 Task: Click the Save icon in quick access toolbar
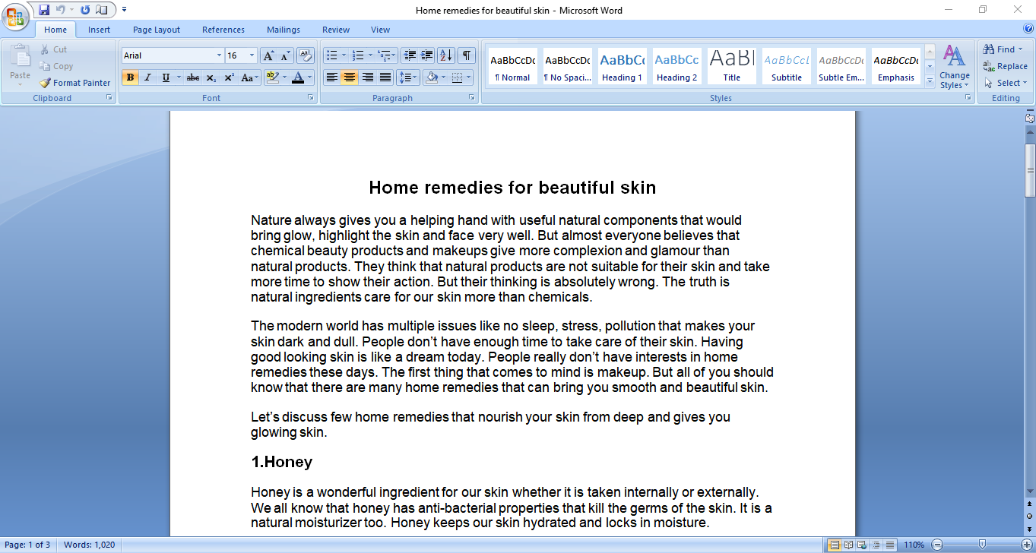[x=43, y=10]
